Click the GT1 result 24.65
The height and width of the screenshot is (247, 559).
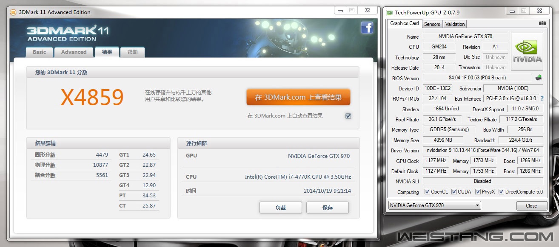pyautogui.click(x=149, y=155)
